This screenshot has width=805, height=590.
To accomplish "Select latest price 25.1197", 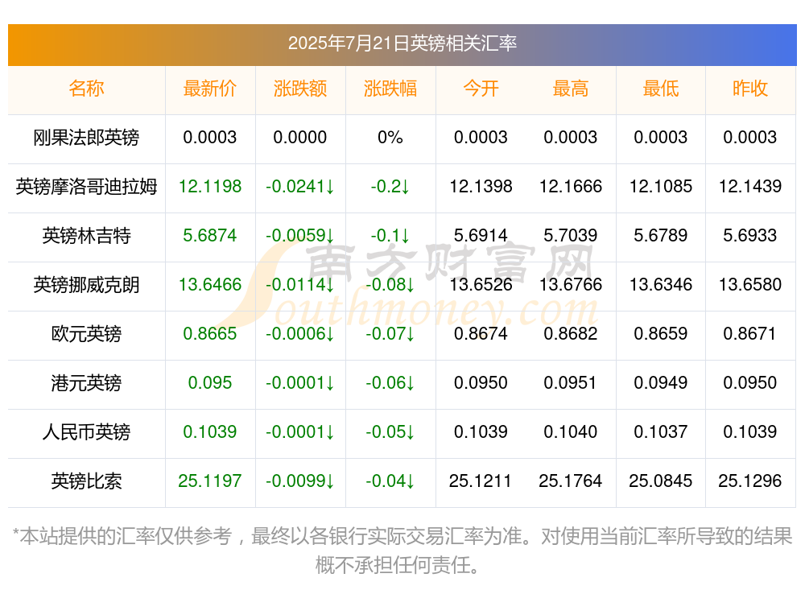I will [x=210, y=481].
